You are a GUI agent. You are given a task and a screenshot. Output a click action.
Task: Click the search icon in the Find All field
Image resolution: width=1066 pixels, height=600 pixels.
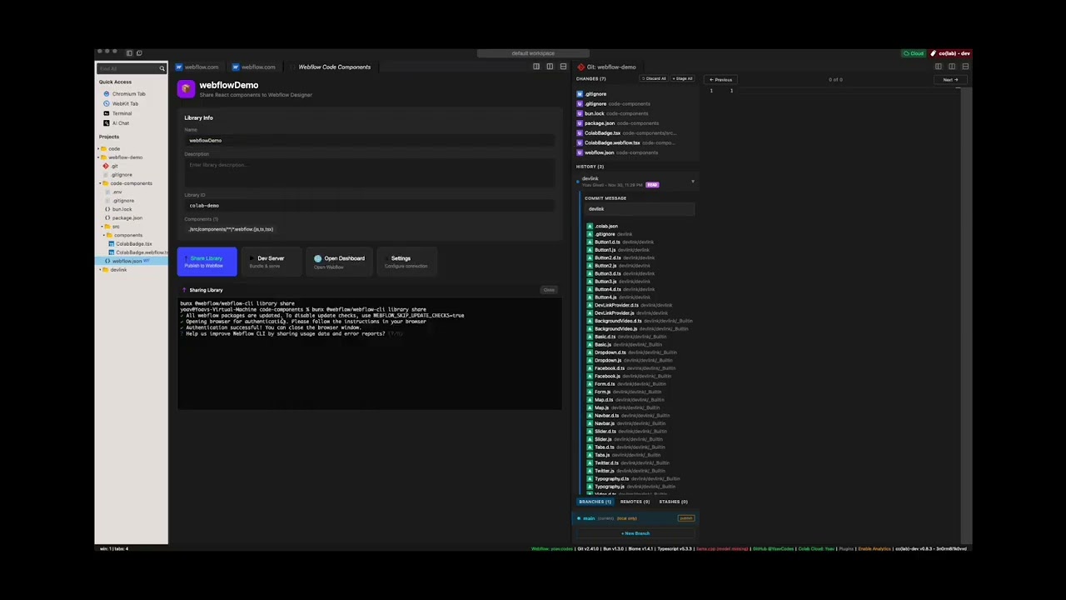[x=162, y=68]
